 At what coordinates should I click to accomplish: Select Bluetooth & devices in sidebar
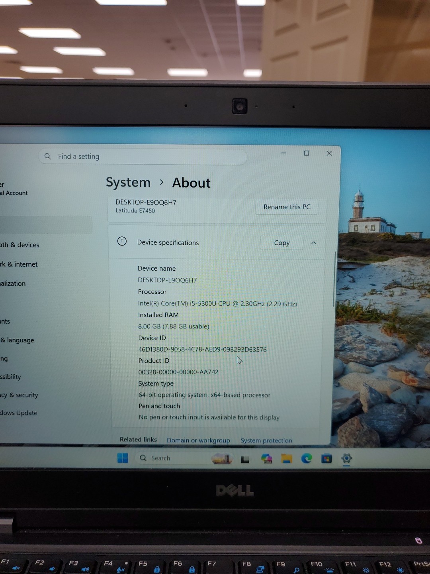click(20, 245)
